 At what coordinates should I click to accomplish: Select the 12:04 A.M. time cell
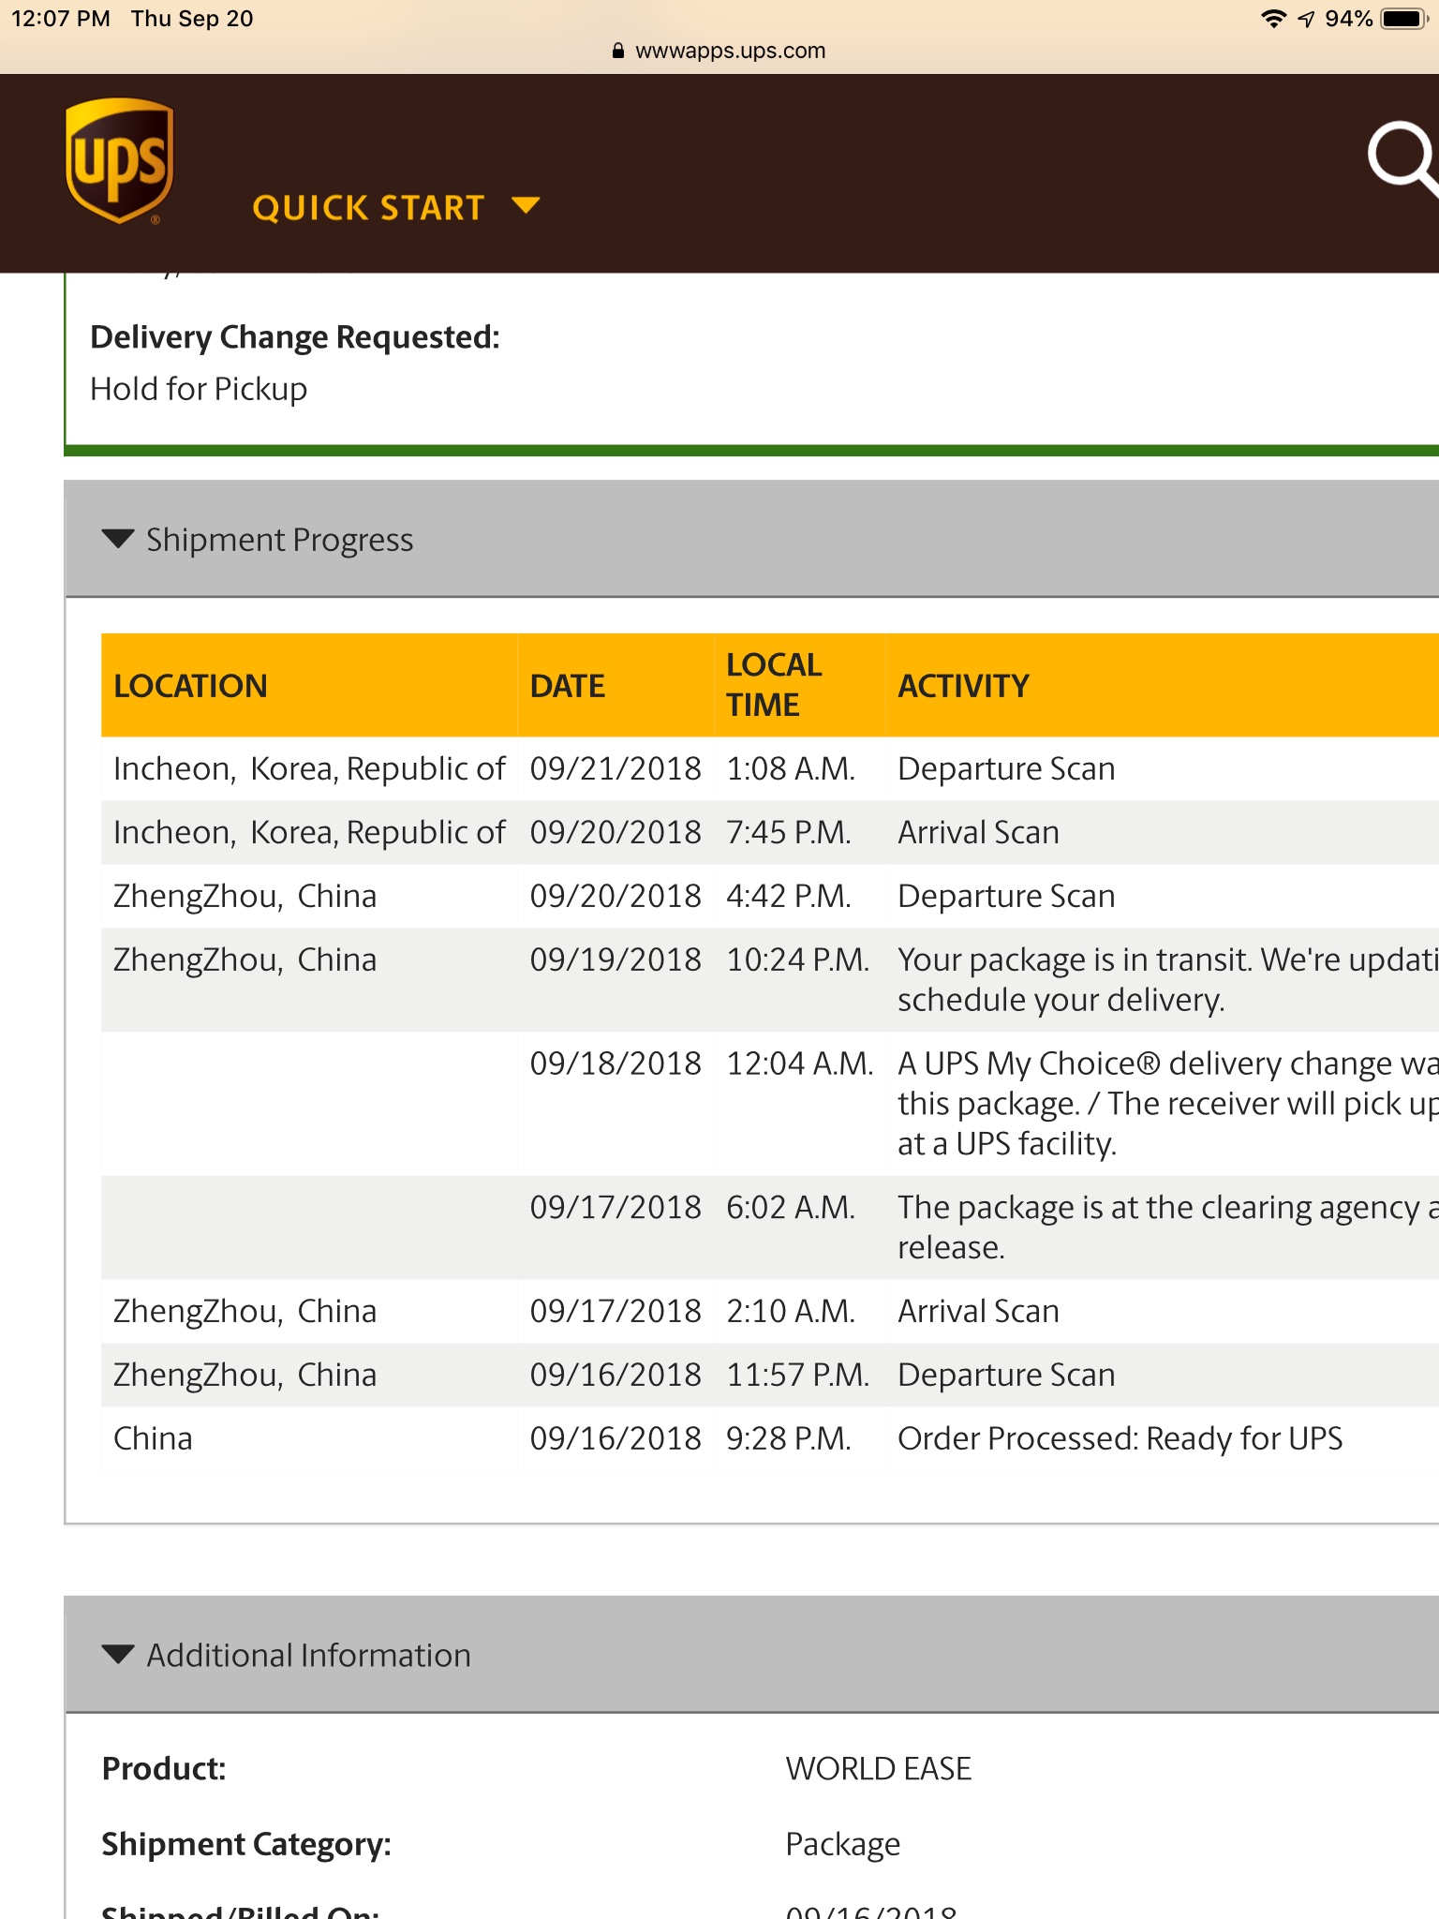coord(800,1064)
